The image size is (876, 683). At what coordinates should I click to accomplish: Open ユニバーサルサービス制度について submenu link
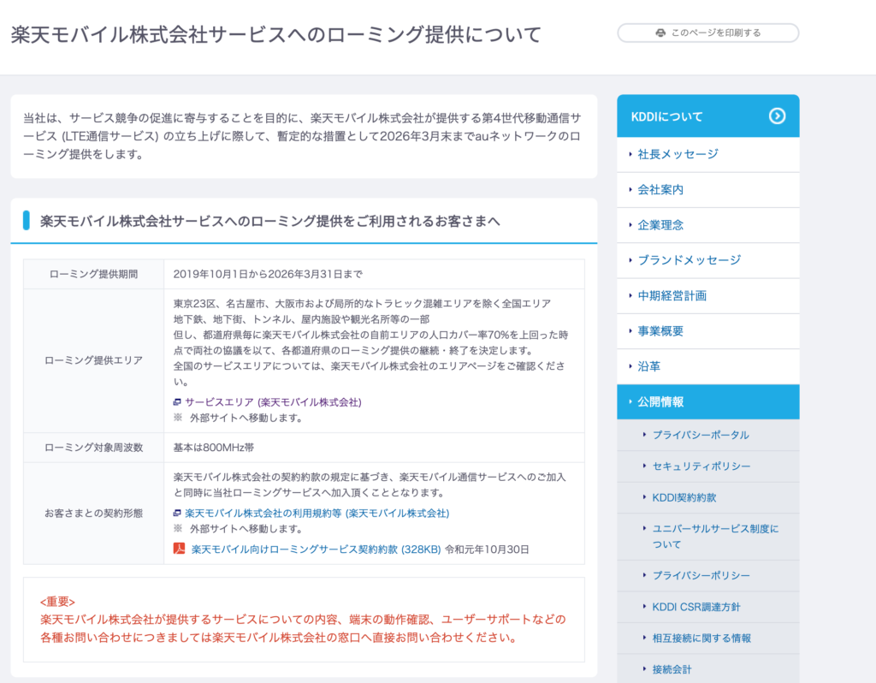(707, 537)
